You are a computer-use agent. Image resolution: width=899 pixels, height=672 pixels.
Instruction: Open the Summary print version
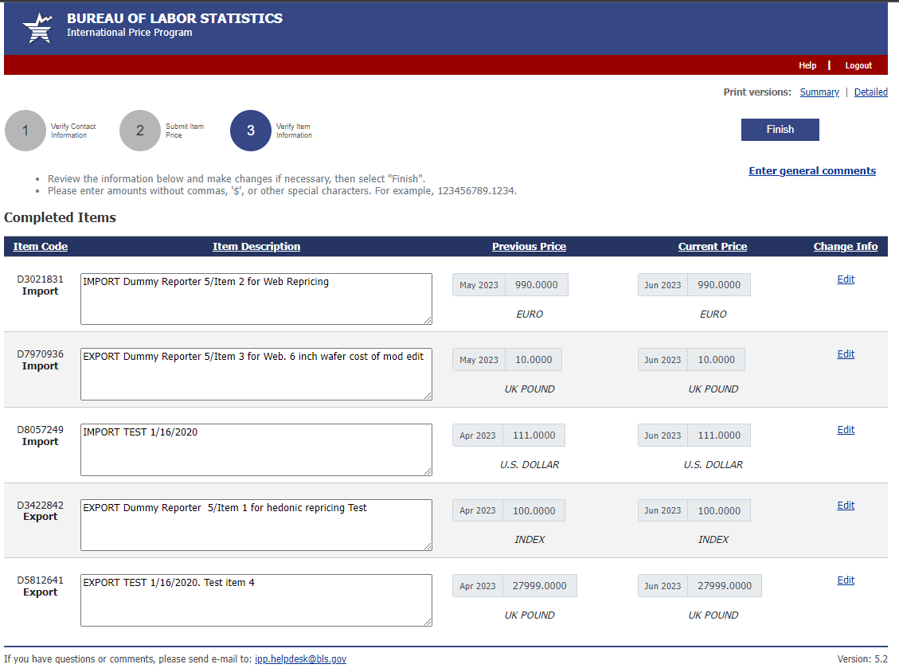pos(819,92)
